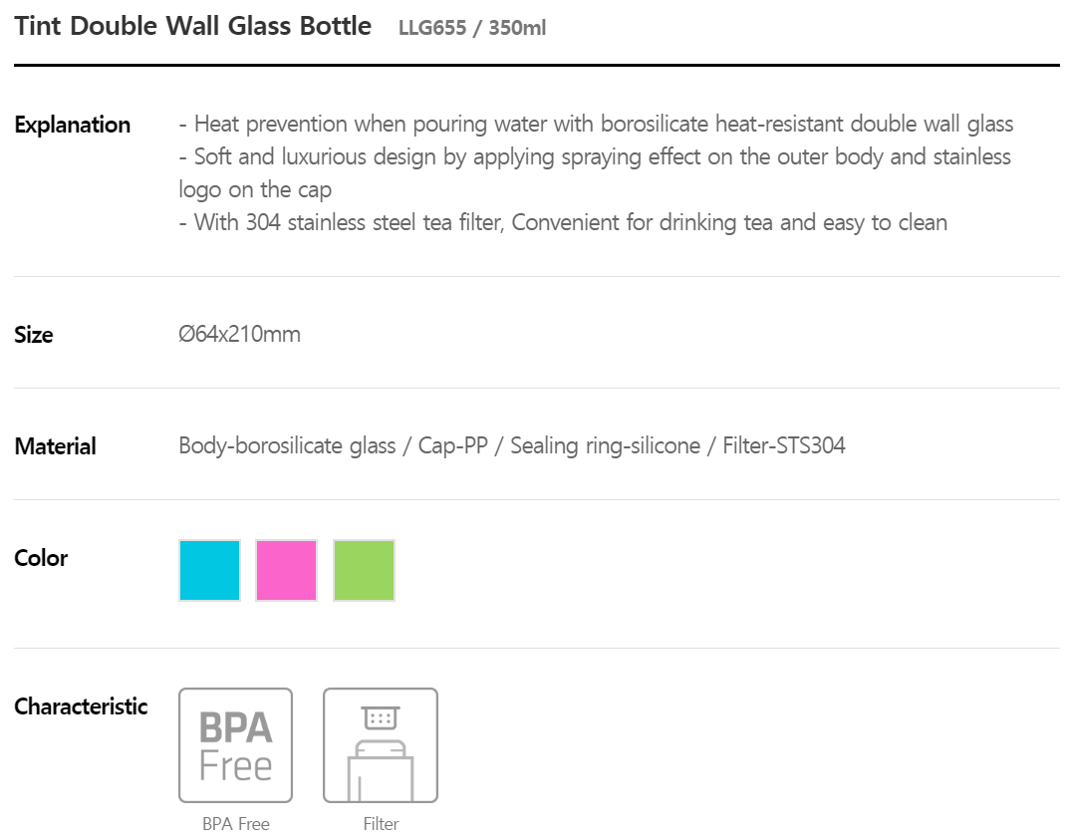Click the heat prevention explanation line
Image resolution: width=1067 pixels, height=839 pixels.
pyautogui.click(x=596, y=125)
